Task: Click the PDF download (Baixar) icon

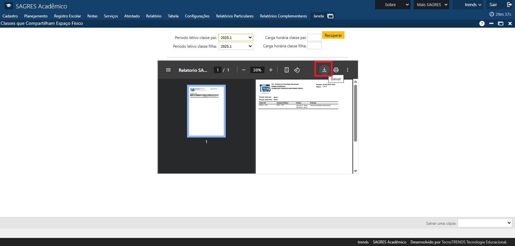Action: pos(324,70)
